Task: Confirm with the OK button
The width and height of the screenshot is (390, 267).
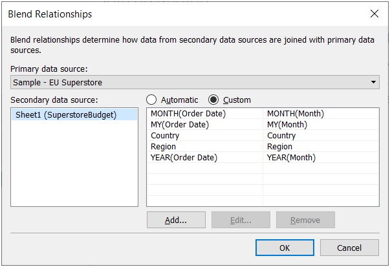Action: click(285, 248)
